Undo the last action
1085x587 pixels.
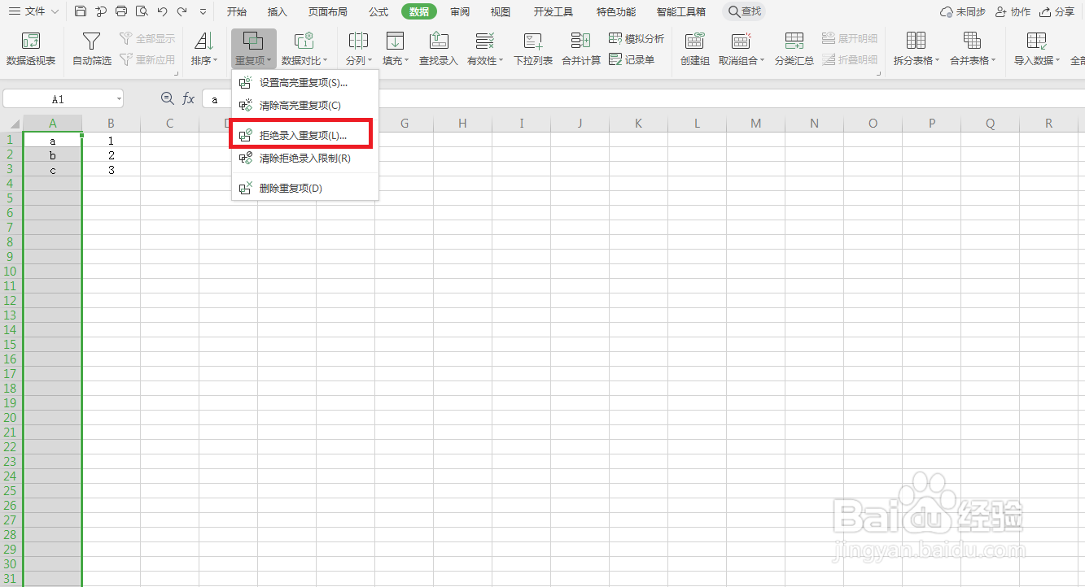(162, 11)
